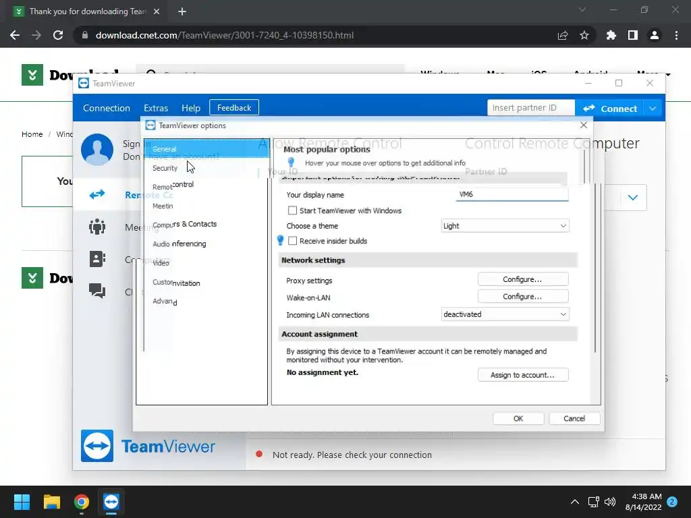Click the TeamViewer profile avatar icon
This screenshot has height=518, width=691.
97,149
